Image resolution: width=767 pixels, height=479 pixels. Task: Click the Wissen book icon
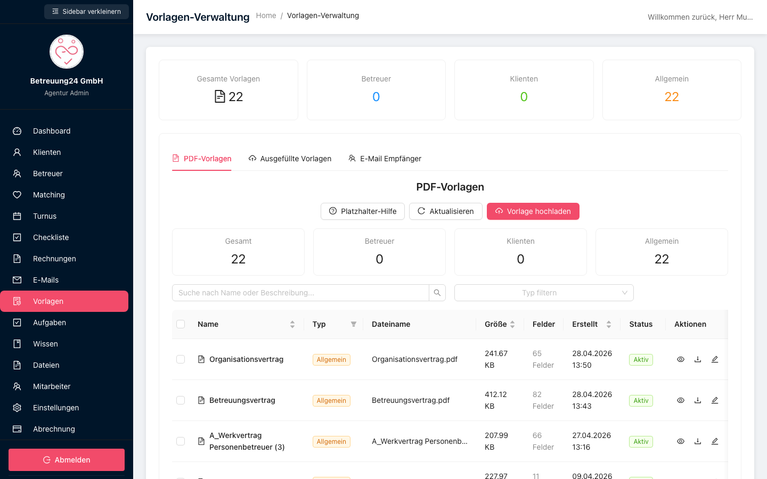[x=17, y=344]
